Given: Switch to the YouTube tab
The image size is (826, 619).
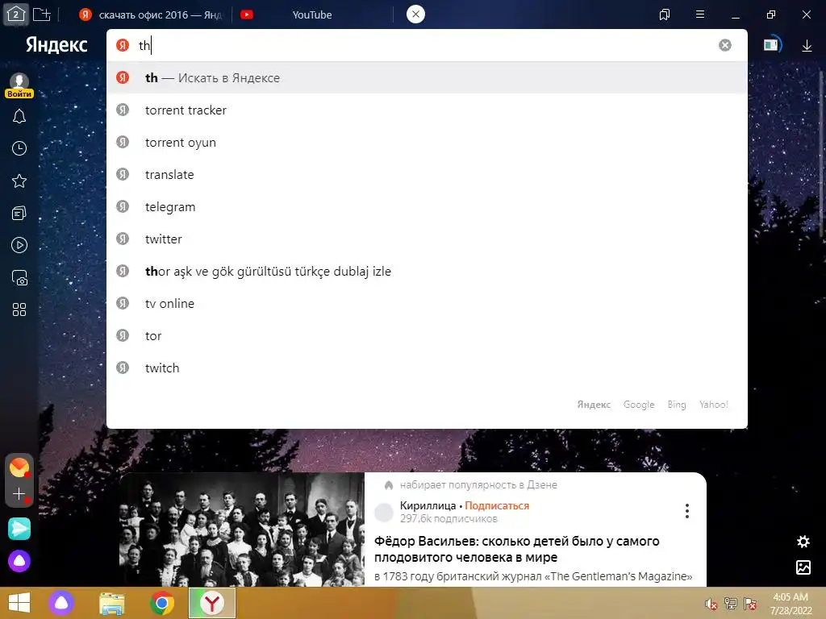Looking at the screenshot, I should click(x=312, y=15).
